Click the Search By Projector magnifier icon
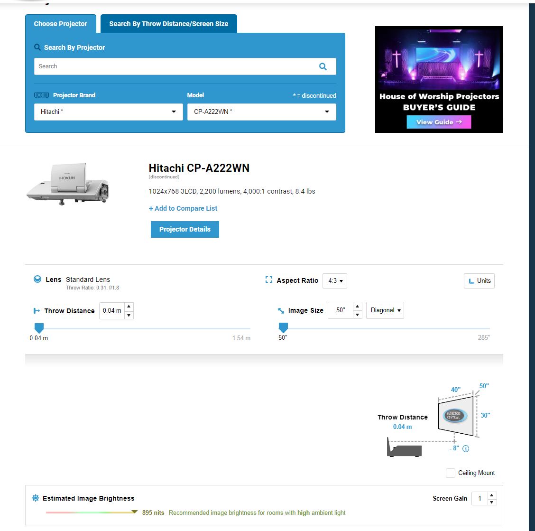The height and width of the screenshot is (531, 535). (x=37, y=47)
